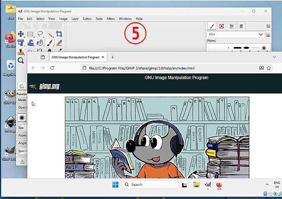Pick the Crop tool

click(59, 34)
